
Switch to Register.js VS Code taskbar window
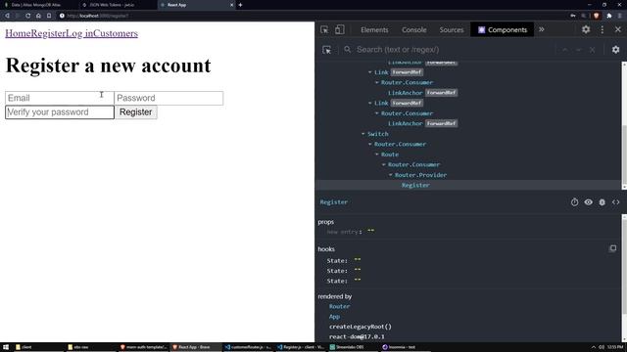click(301, 347)
